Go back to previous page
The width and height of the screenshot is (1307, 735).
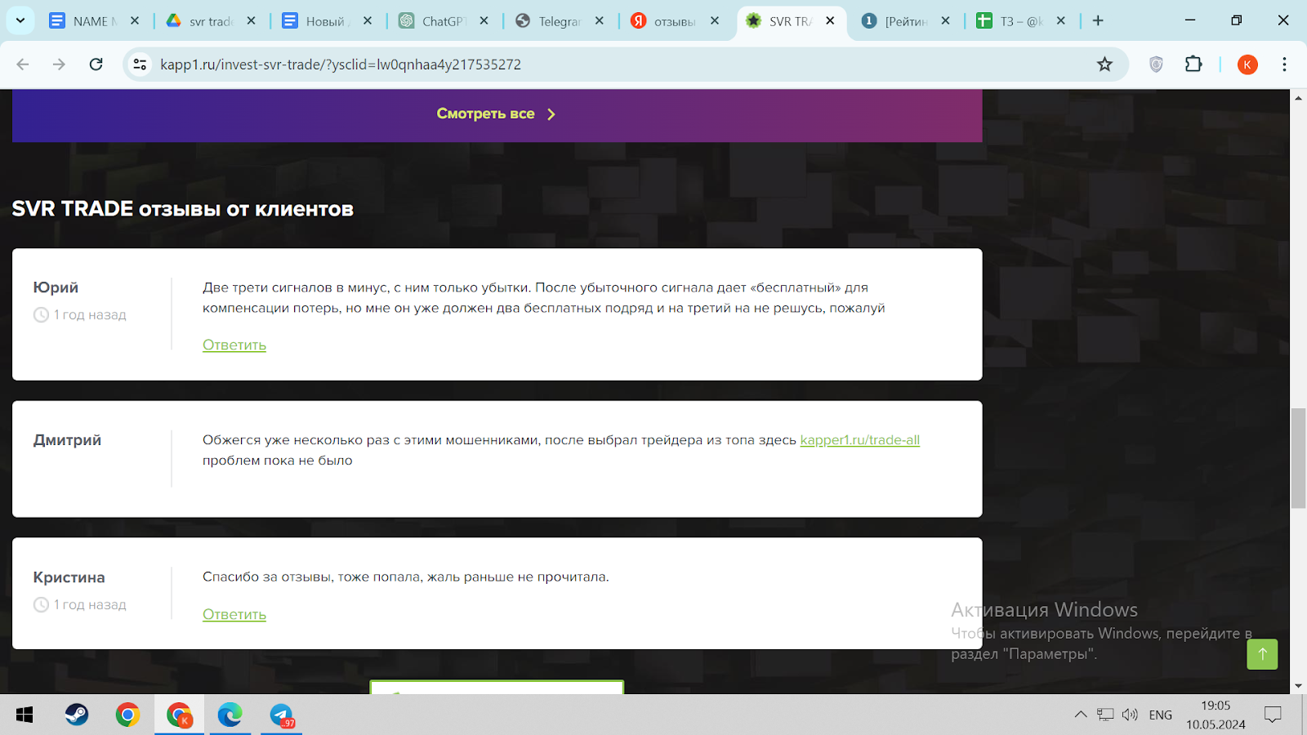[x=23, y=65]
